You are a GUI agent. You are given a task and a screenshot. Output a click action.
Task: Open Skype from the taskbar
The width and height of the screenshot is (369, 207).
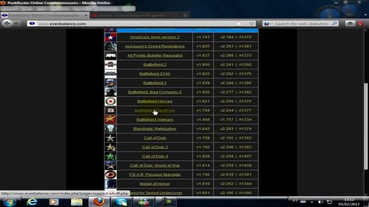[x=122, y=202]
